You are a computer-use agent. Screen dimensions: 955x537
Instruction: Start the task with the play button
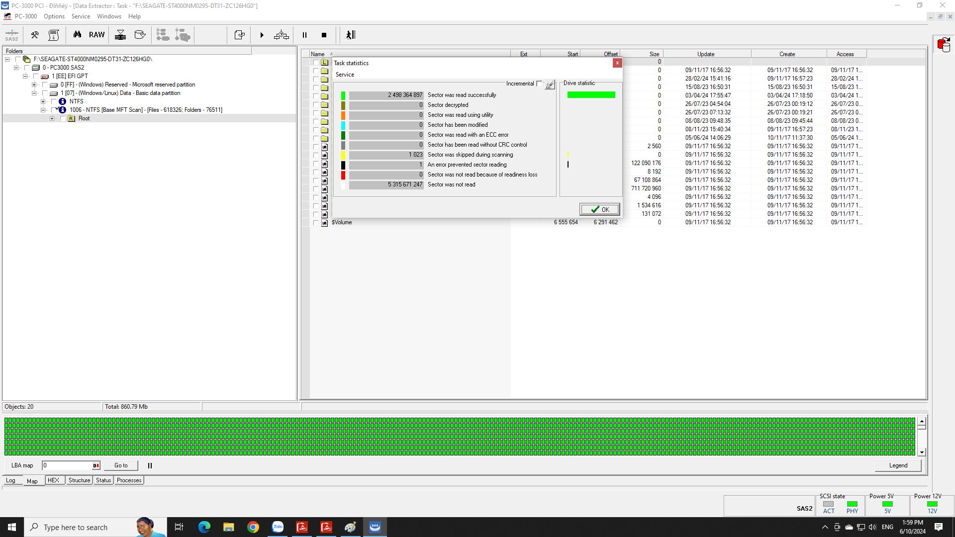262,35
